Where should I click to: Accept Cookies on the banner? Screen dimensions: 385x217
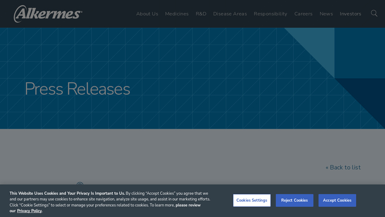(337, 200)
